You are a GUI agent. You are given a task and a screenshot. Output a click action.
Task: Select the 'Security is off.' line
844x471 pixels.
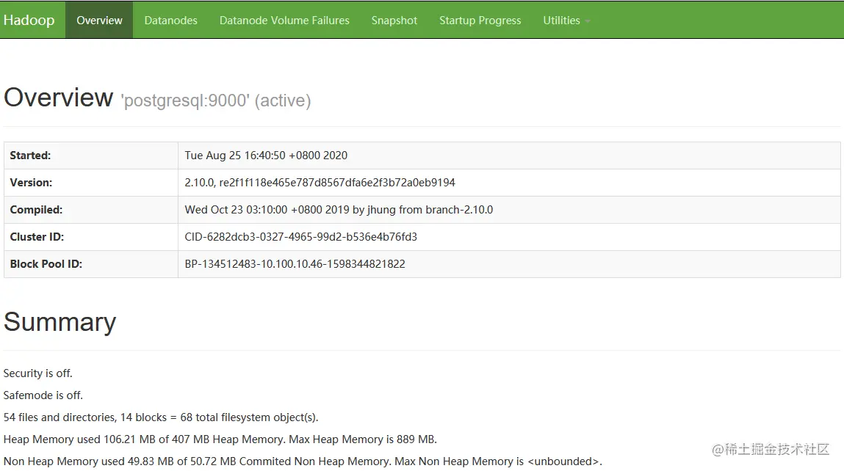37,373
